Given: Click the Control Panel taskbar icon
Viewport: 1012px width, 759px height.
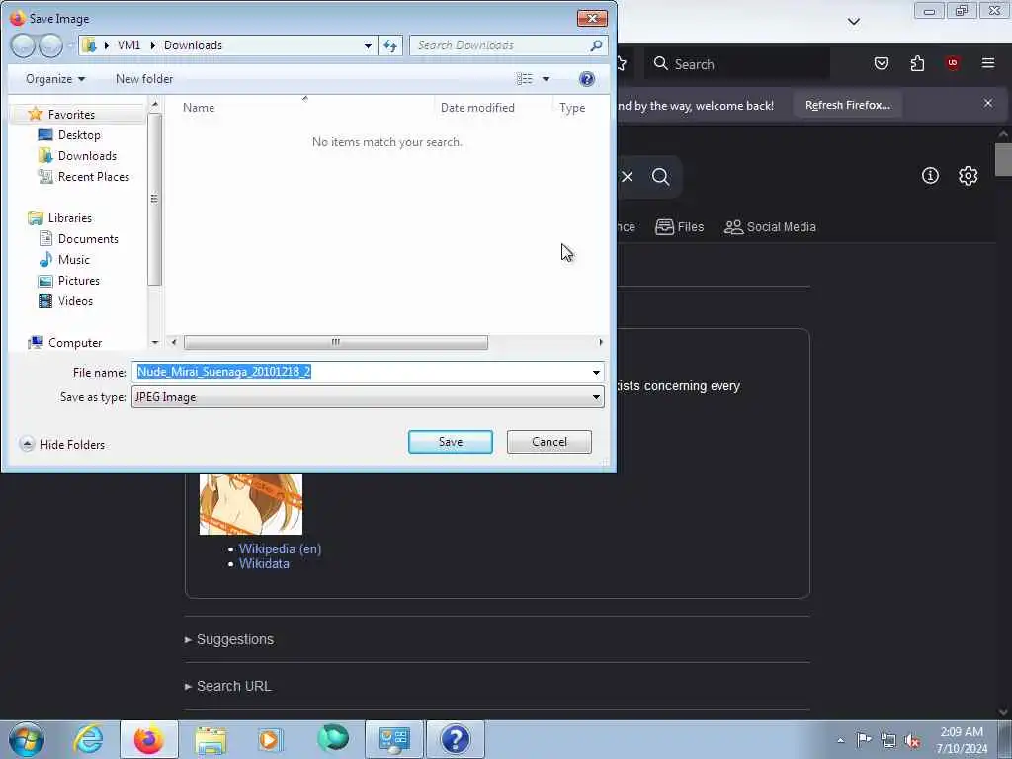Looking at the screenshot, I should click(x=393, y=739).
